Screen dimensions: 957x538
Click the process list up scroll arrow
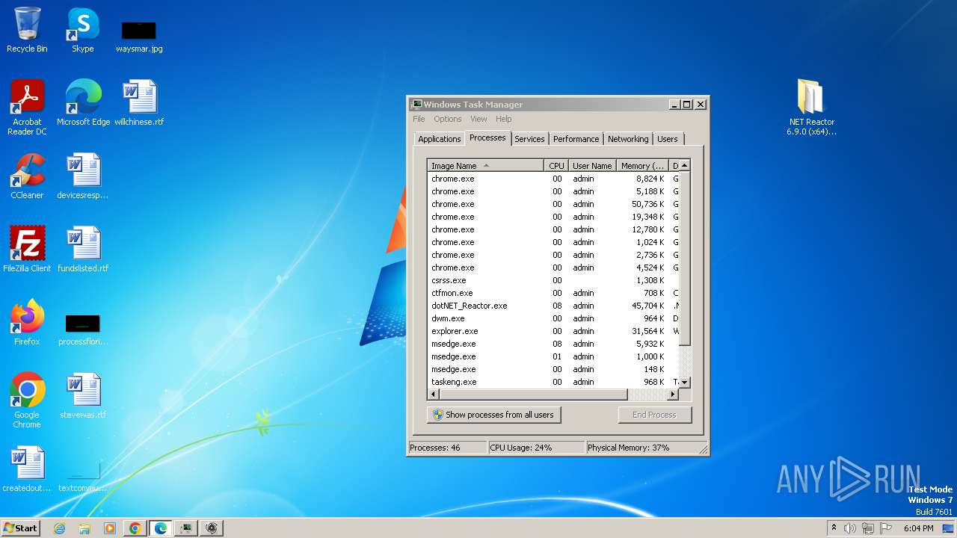tap(685, 165)
